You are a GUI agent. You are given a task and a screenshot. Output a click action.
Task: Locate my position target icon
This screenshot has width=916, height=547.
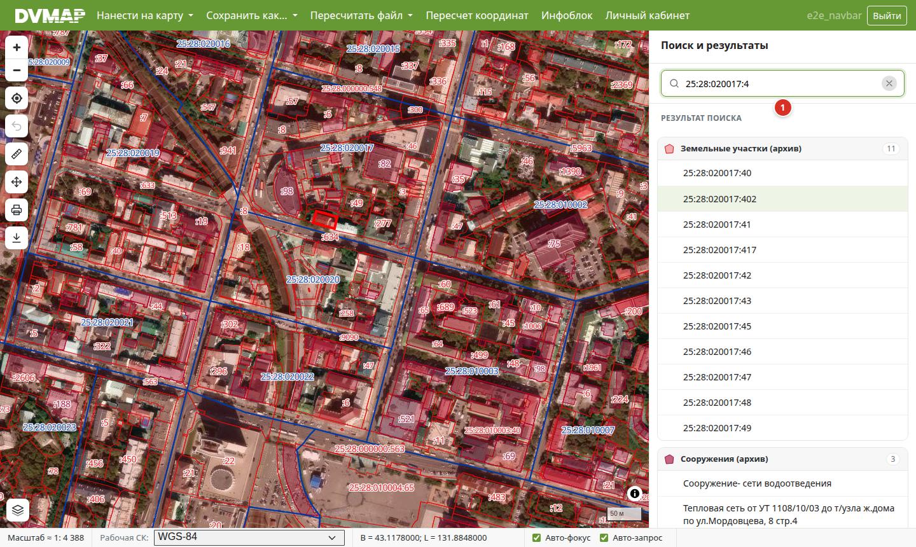[x=17, y=99]
